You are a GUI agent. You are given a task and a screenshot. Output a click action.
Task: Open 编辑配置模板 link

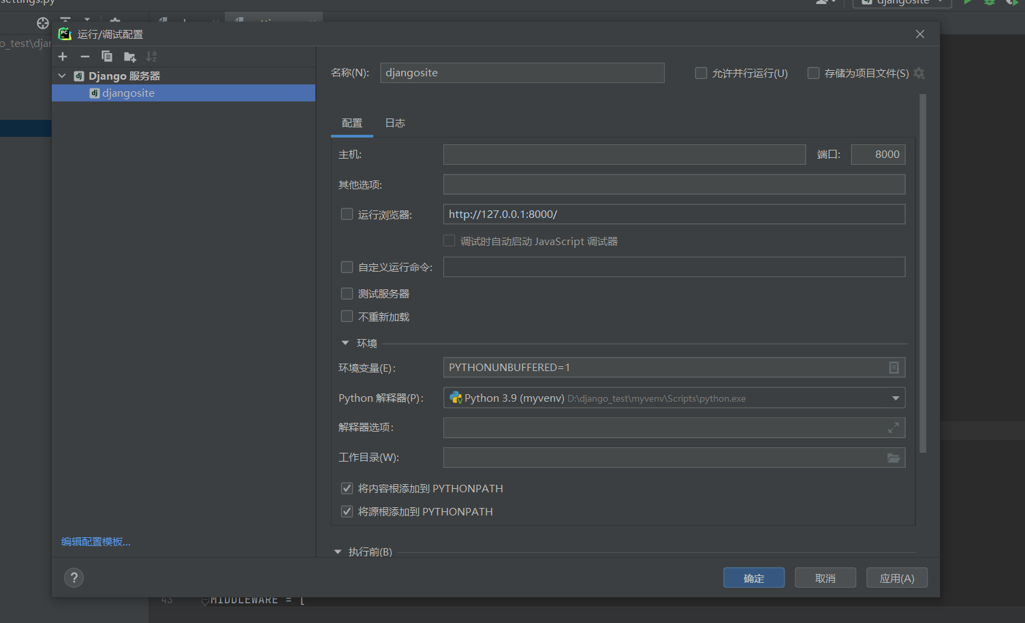pyautogui.click(x=96, y=542)
